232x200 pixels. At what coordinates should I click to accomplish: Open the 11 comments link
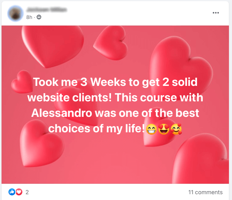[x=205, y=192]
